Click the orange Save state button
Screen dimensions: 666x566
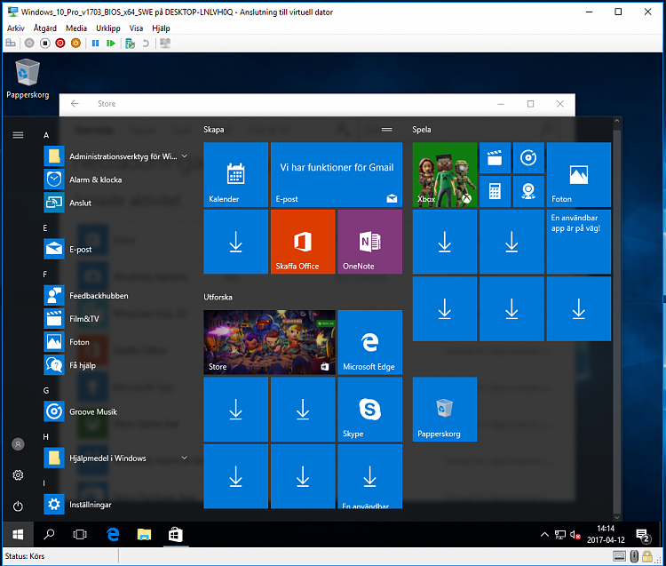click(75, 43)
